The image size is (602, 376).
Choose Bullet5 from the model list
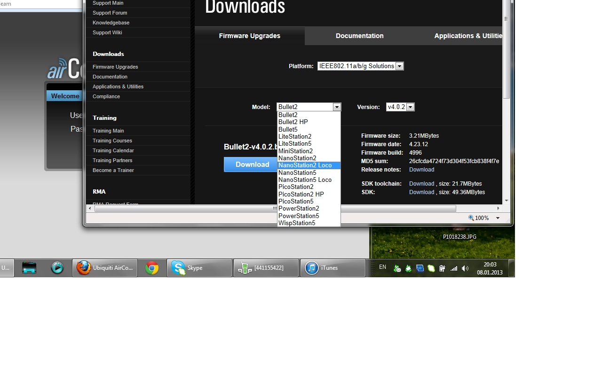pos(309,129)
